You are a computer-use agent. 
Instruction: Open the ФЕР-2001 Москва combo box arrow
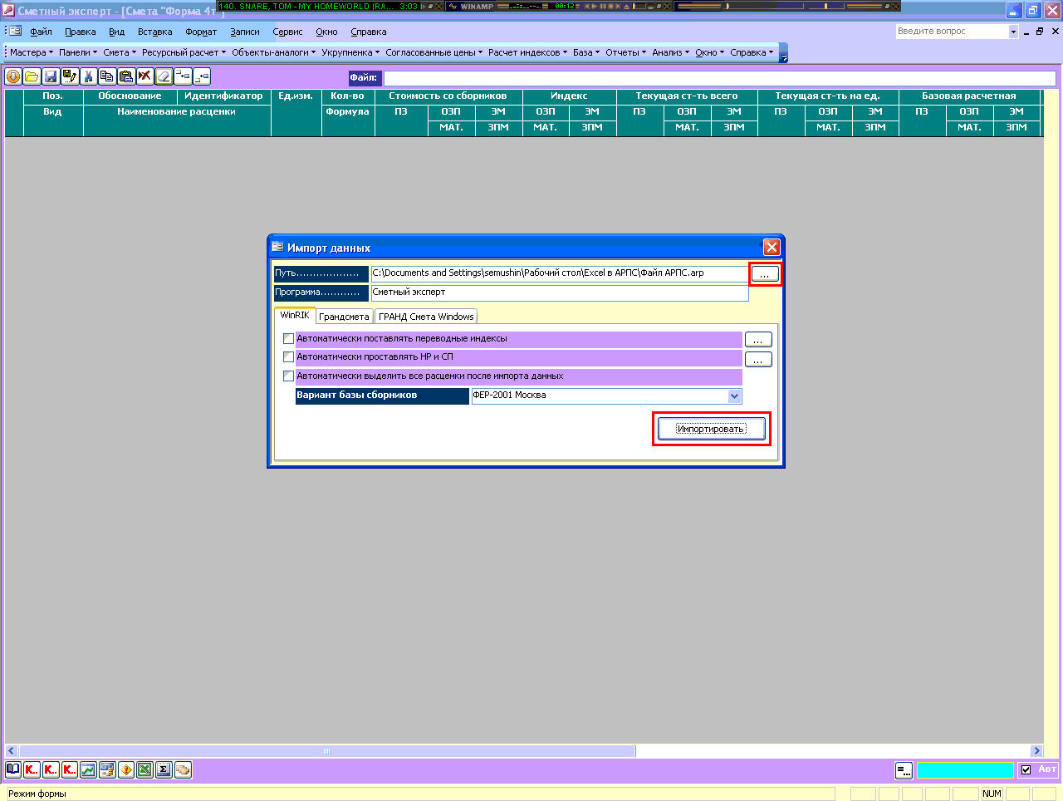(734, 396)
